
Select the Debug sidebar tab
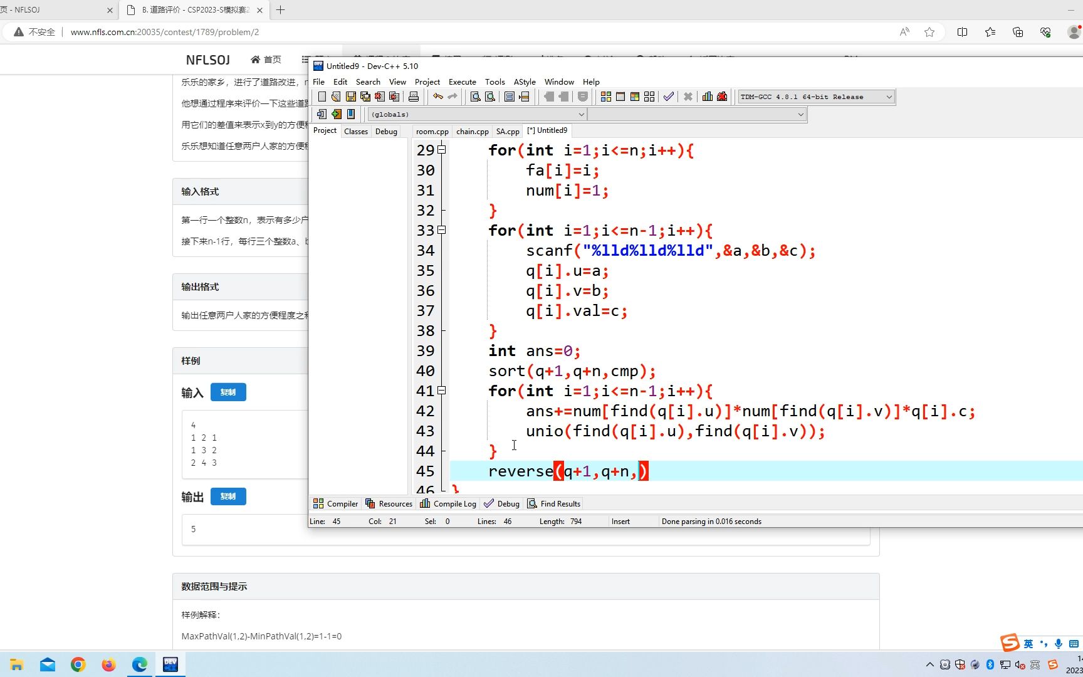tap(386, 131)
